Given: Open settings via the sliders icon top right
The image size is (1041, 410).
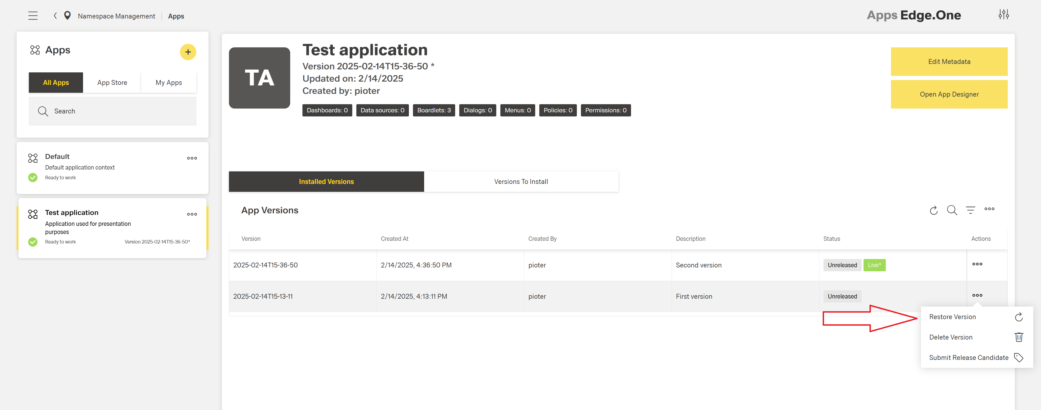Looking at the screenshot, I should [x=1004, y=14].
